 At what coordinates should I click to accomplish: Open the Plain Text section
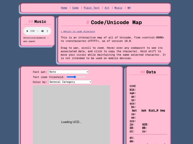tap(91, 8)
